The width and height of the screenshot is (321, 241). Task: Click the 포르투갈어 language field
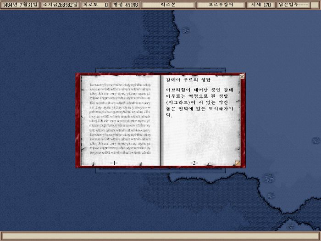(x=221, y=5)
